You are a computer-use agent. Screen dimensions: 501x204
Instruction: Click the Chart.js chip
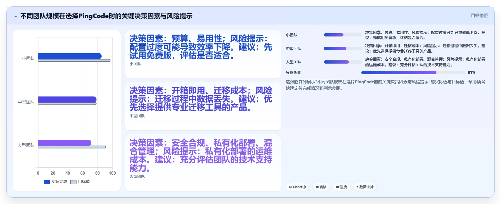(298, 187)
